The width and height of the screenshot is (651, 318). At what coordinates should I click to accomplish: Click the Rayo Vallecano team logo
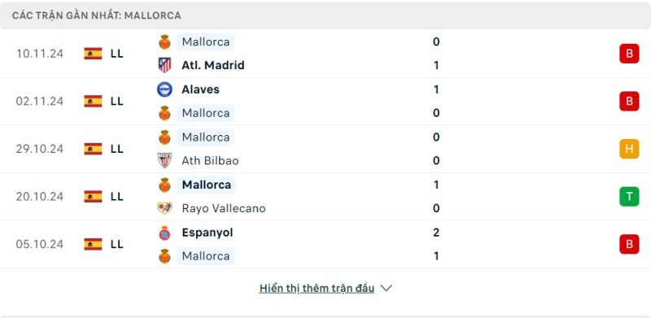tap(165, 208)
